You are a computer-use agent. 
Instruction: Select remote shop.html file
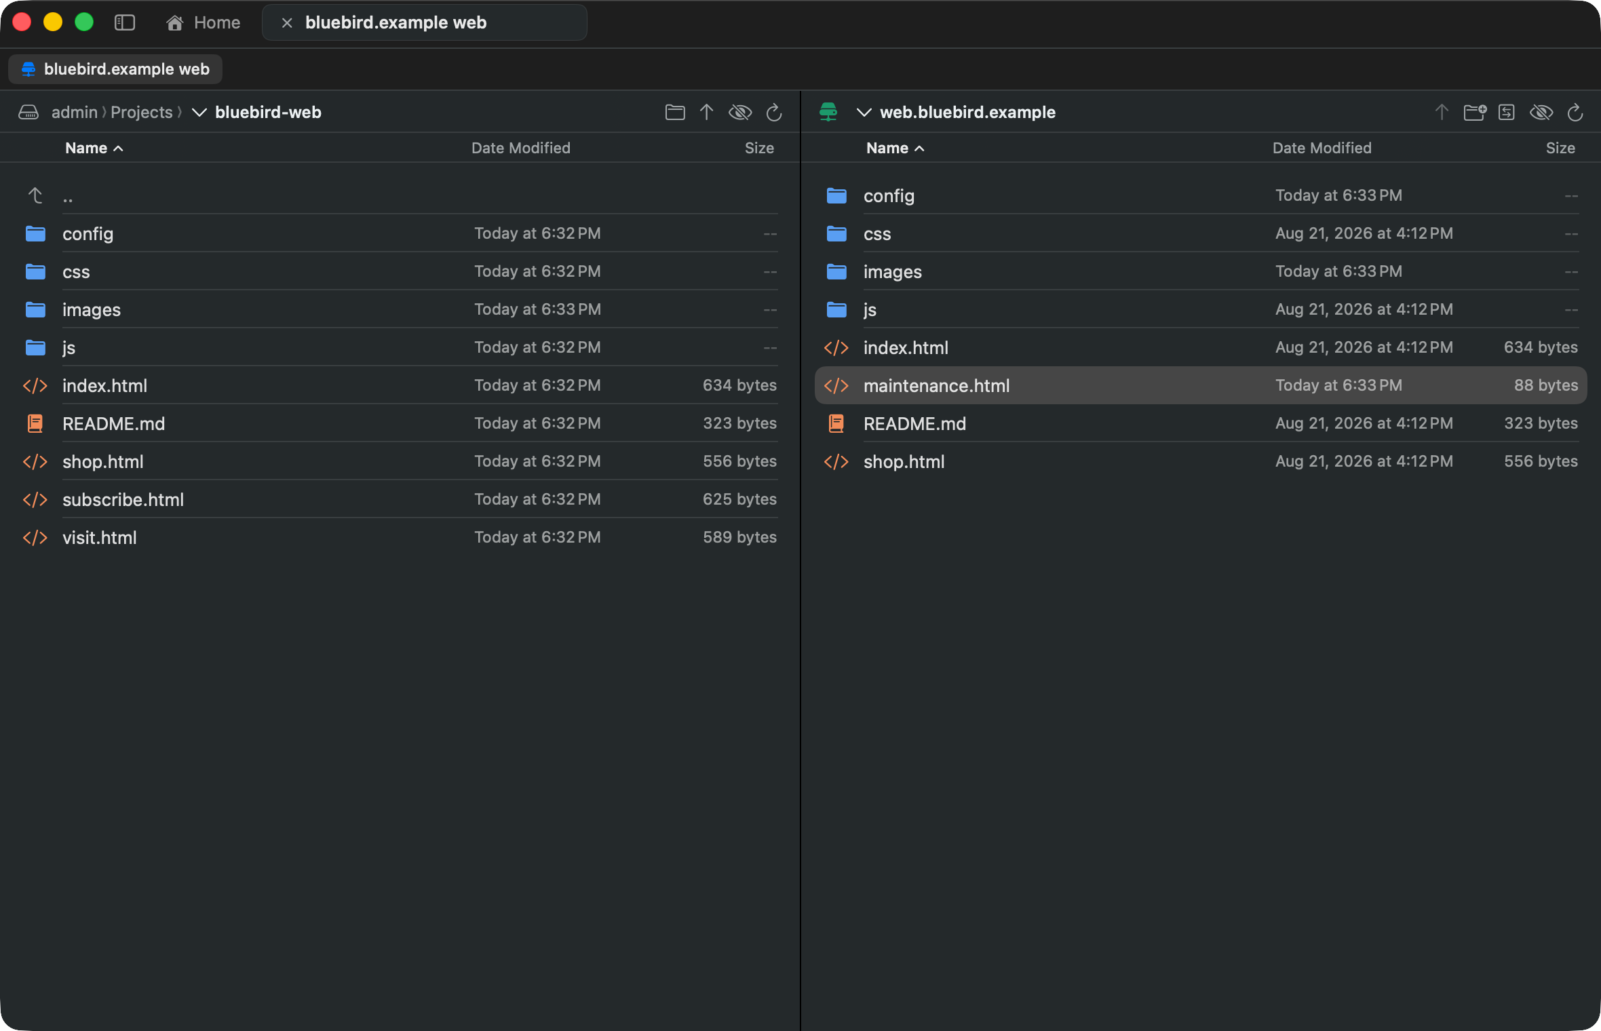click(1201, 461)
